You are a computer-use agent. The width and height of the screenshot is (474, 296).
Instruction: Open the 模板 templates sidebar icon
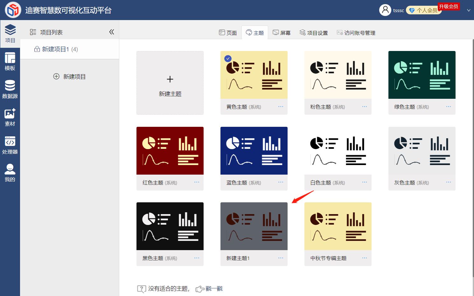tap(10, 61)
